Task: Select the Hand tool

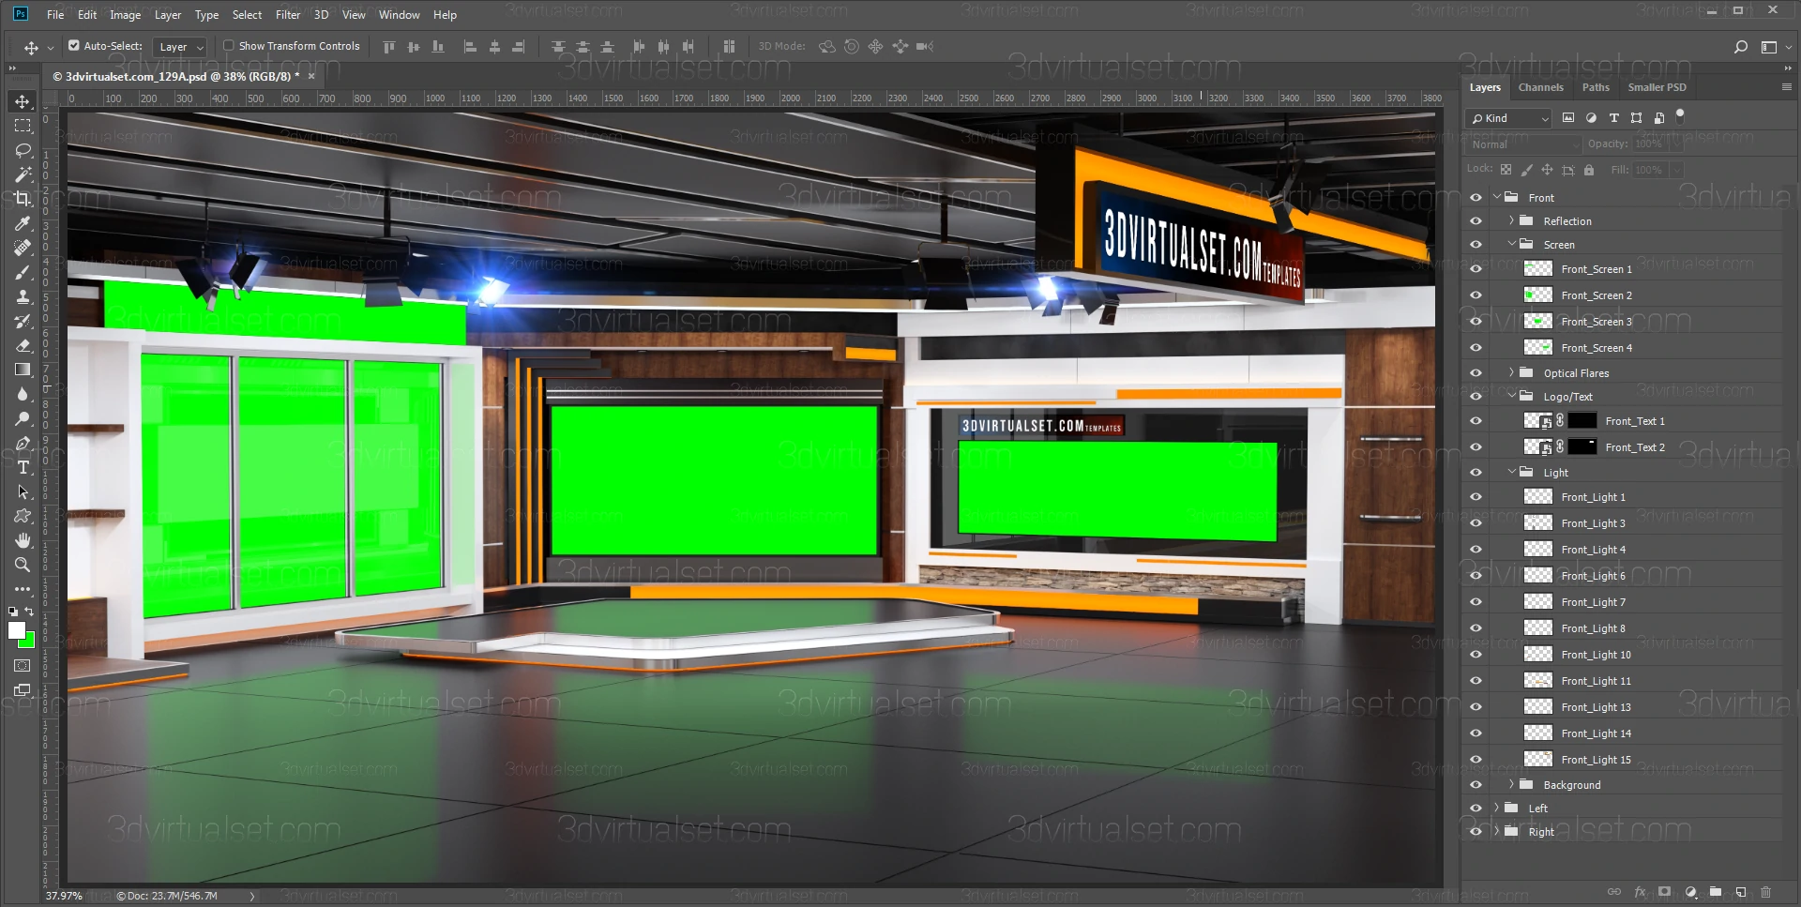Action: click(x=23, y=540)
